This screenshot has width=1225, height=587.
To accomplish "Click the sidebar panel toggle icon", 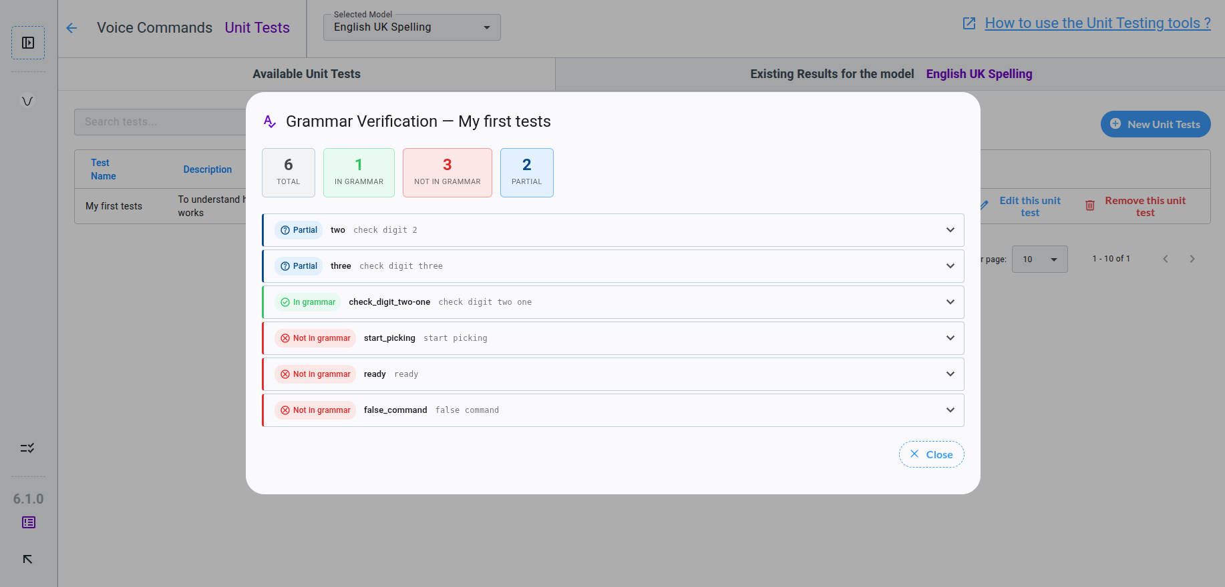I will pyautogui.click(x=28, y=43).
